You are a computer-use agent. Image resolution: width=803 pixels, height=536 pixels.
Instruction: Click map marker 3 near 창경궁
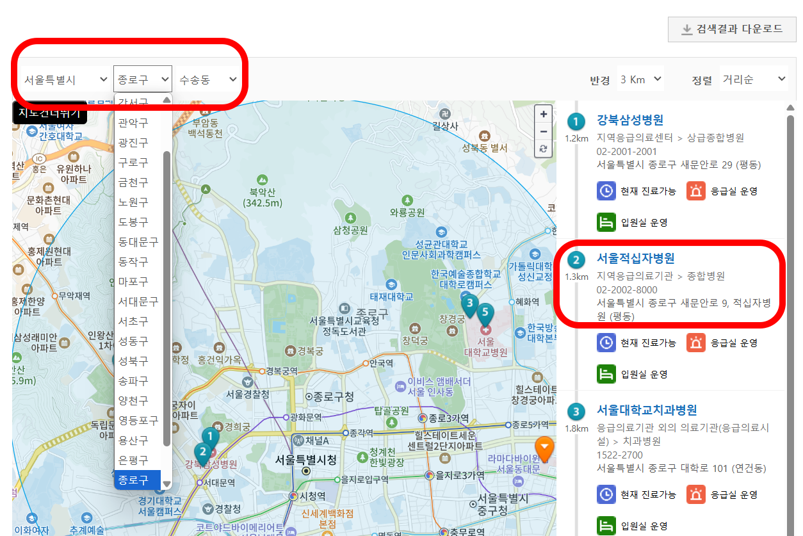coord(469,304)
